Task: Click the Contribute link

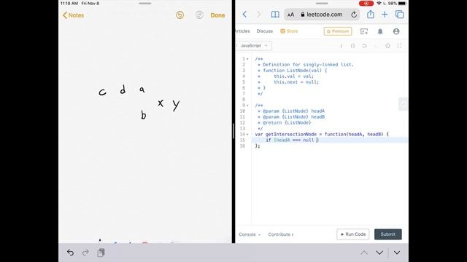Action: click(280, 234)
